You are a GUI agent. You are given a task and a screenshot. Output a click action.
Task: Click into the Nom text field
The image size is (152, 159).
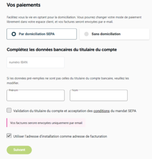pos(99,95)
